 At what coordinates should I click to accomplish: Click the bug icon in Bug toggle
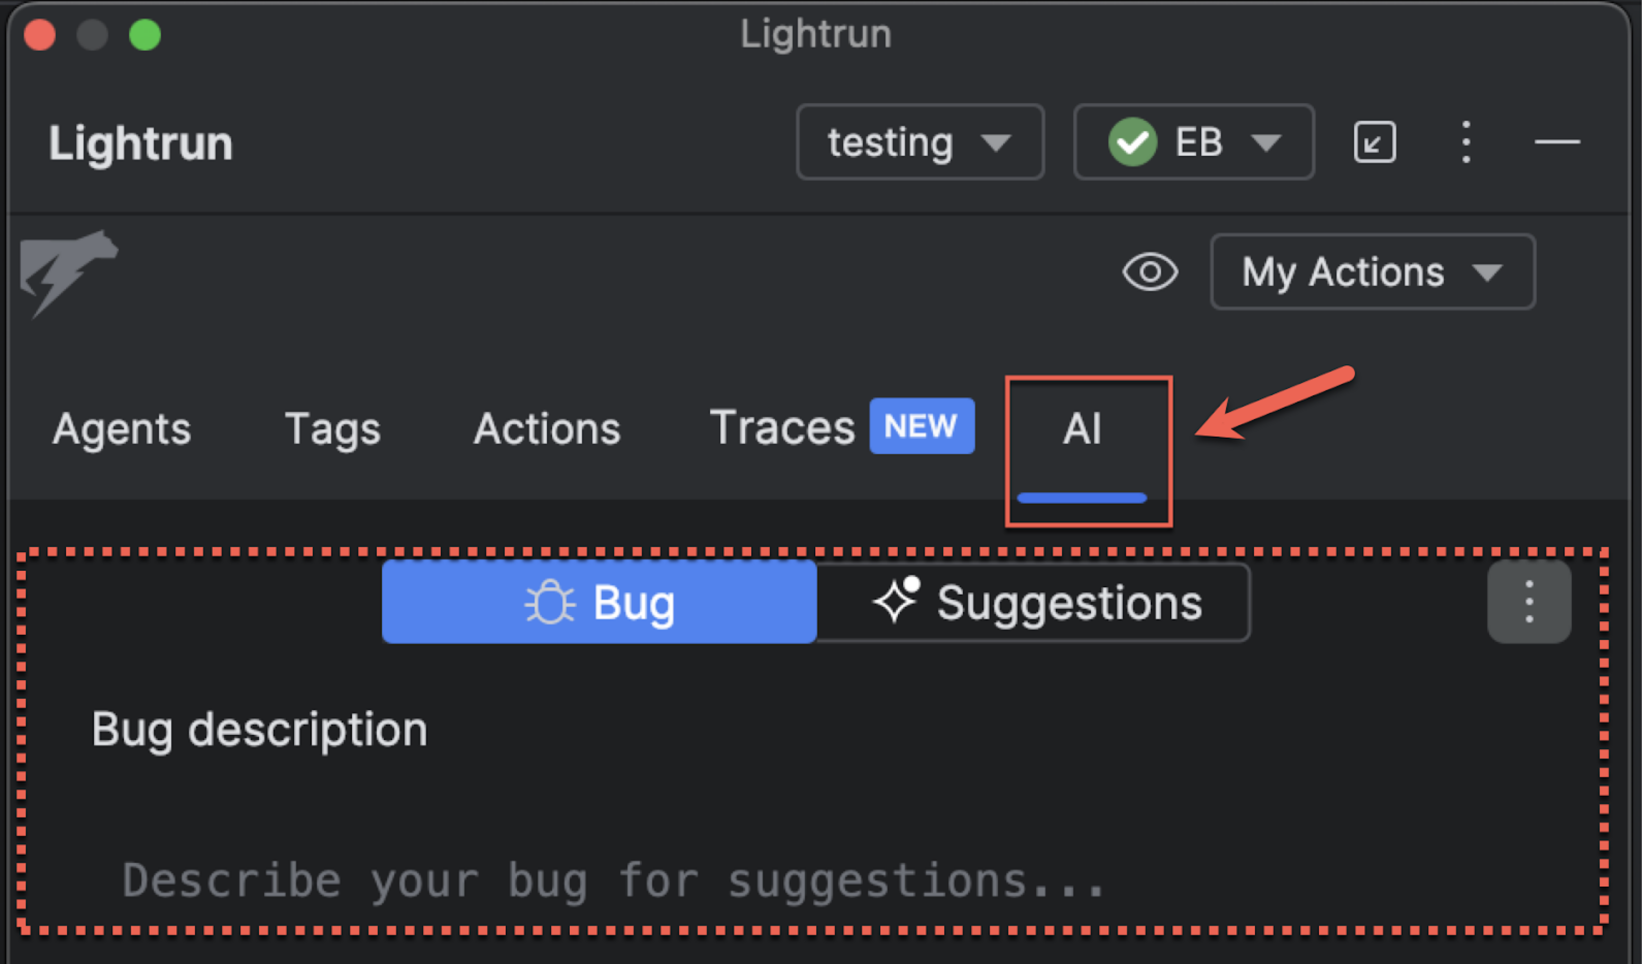[550, 602]
